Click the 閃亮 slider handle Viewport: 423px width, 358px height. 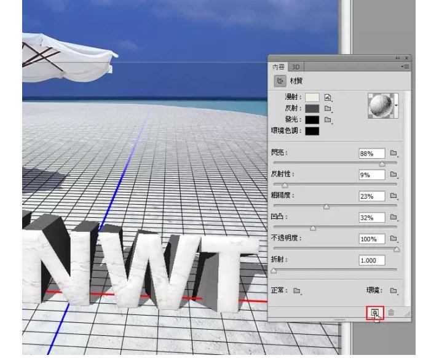click(x=382, y=164)
